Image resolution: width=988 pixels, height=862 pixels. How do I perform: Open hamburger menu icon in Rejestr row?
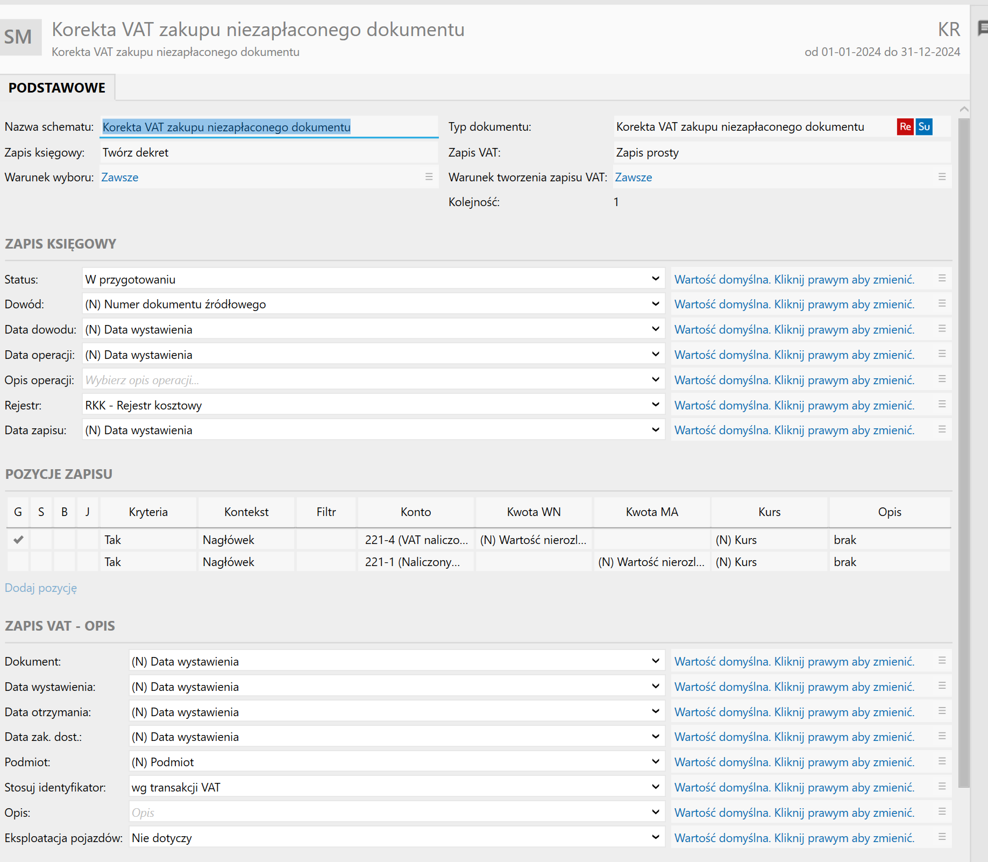pyautogui.click(x=942, y=405)
